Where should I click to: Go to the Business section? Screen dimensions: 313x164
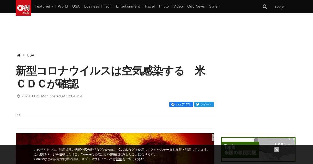pos(92,6)
